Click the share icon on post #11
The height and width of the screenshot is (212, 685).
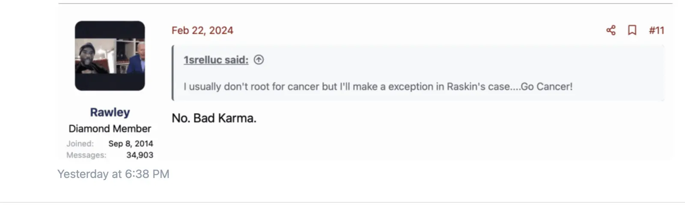click(x=611, y=30)
